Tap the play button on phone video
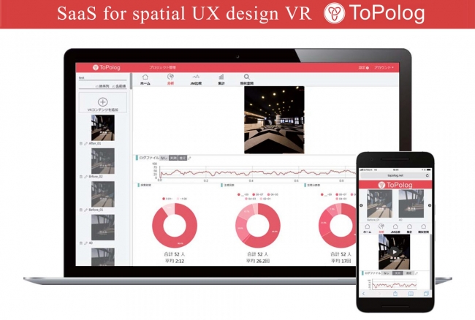The width and height of the screenshot is (475, 320). (x=394, y=252)
